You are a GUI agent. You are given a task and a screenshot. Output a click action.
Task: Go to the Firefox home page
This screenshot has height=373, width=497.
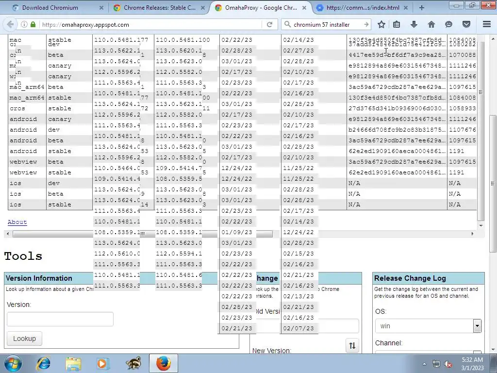[431, 24]
